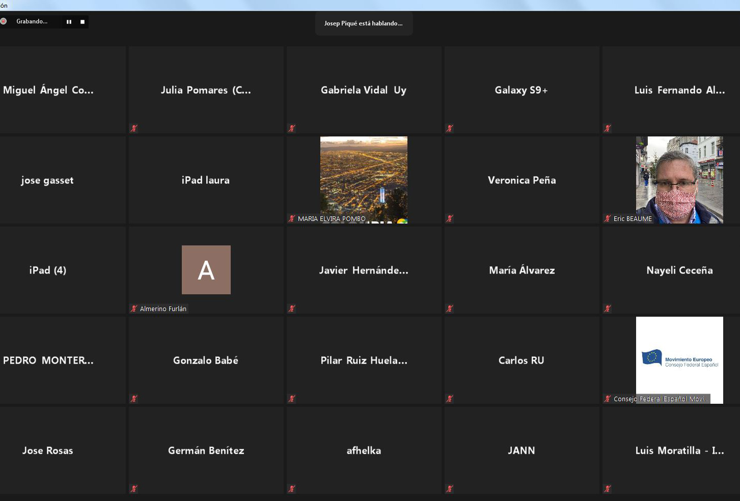Viewport: 740px width, 501px height.
Task: Select the afhelka participant tile
Action: point(364,451)
